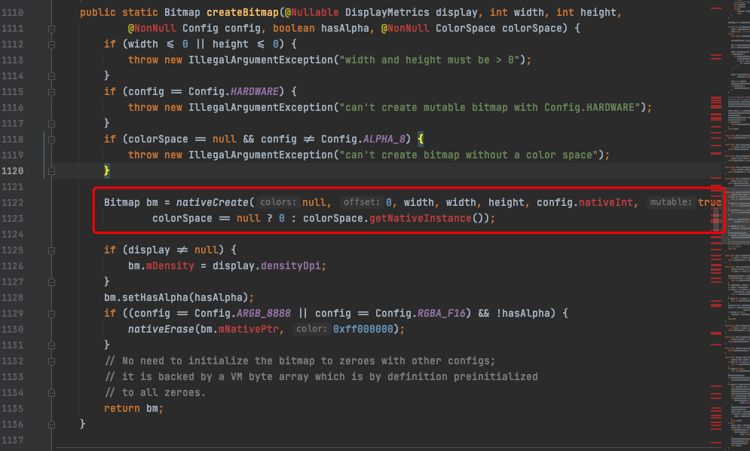Image resolution: width=750 pixels, height=451 pixels.
Task: Click line number 1128 in the gutter
Action: pos(12,298)
